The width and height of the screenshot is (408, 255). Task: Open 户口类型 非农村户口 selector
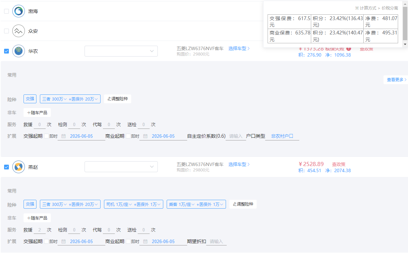click(x=282, y=136)
